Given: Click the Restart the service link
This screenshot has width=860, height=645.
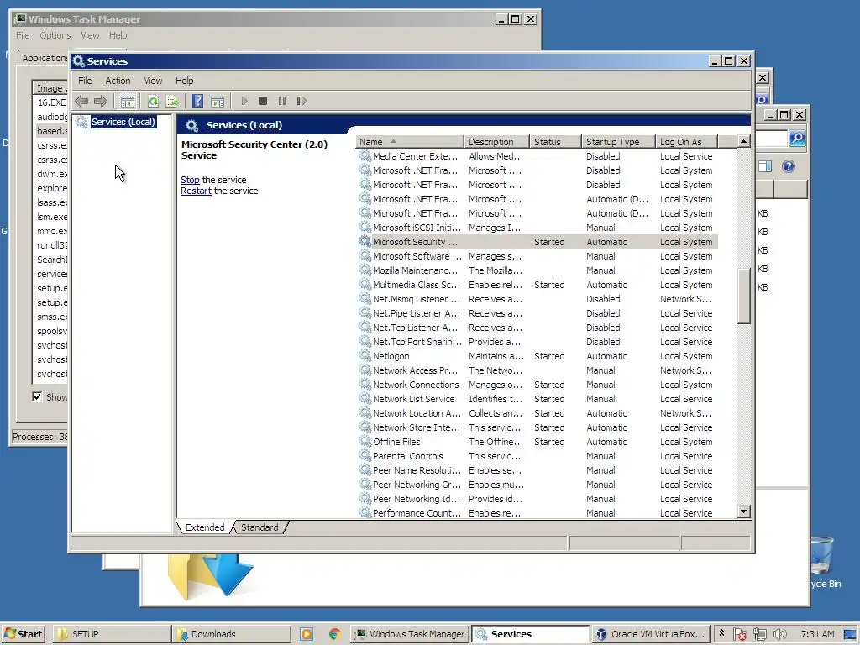Looking at the screenshot, I should [196, 191].
